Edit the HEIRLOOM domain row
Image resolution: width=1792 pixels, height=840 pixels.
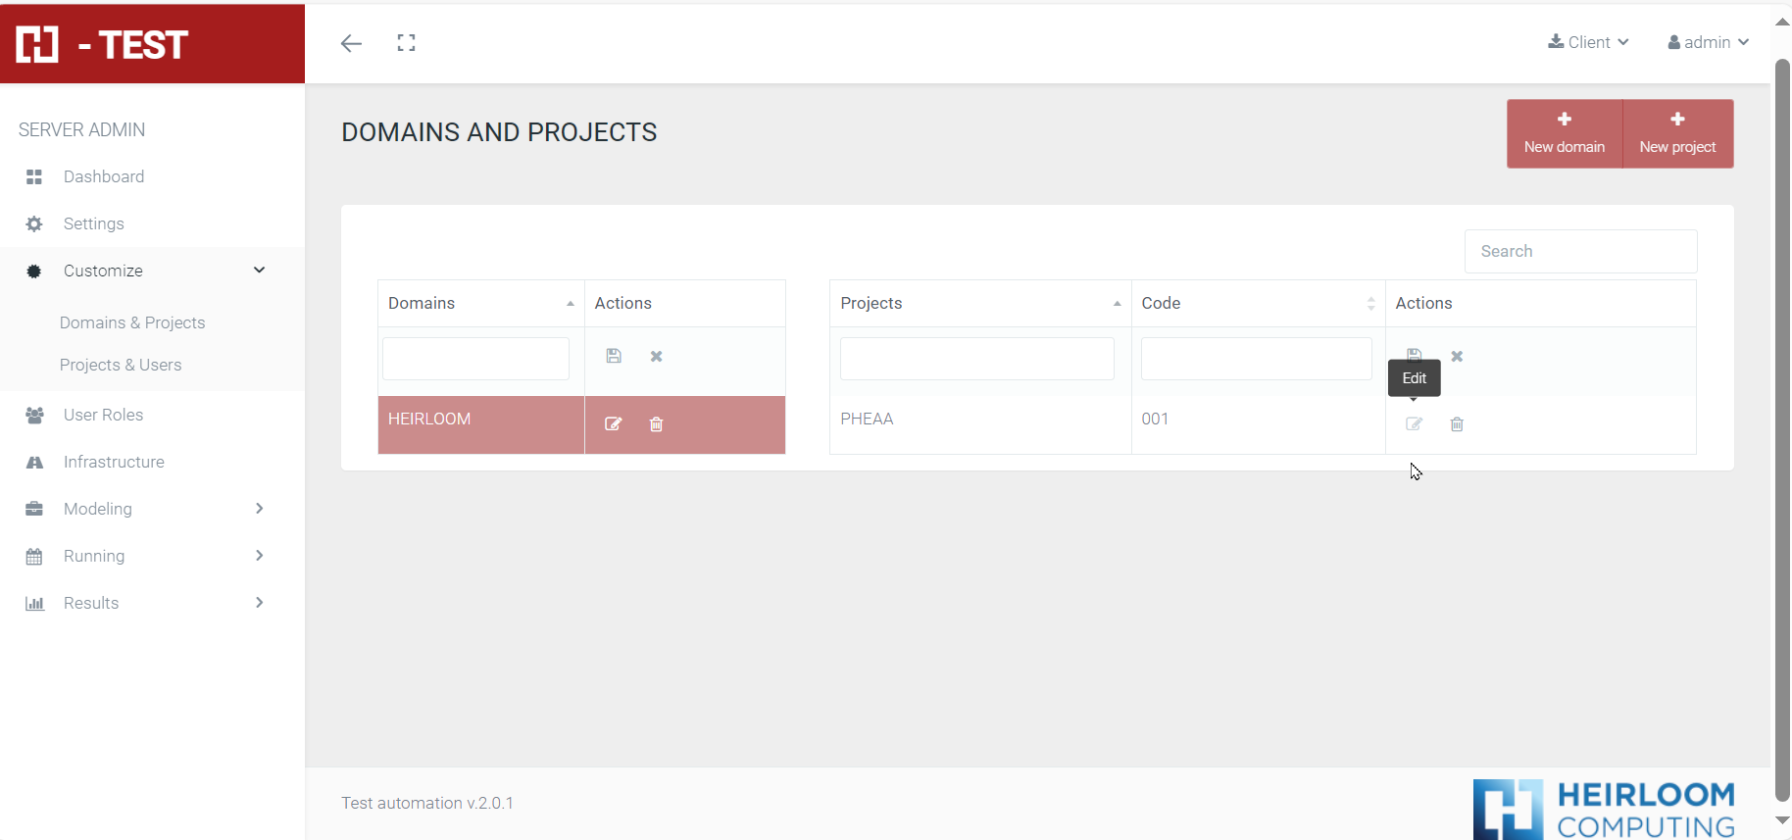click(613, 424)
